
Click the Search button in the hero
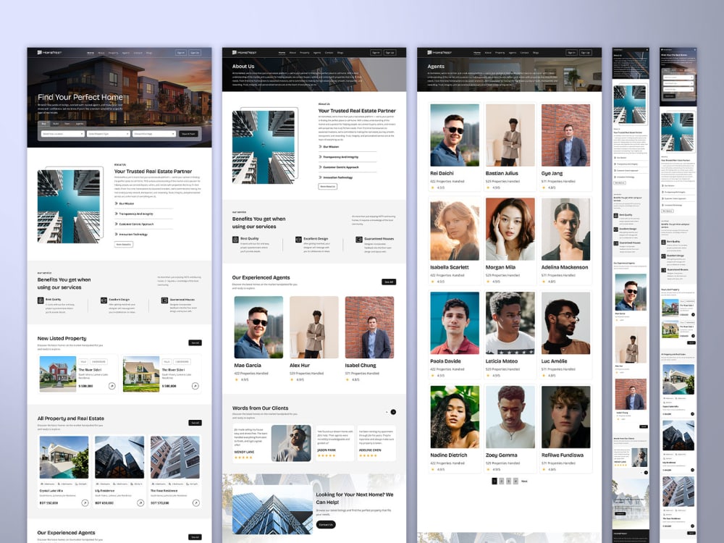tap(189, 134)
